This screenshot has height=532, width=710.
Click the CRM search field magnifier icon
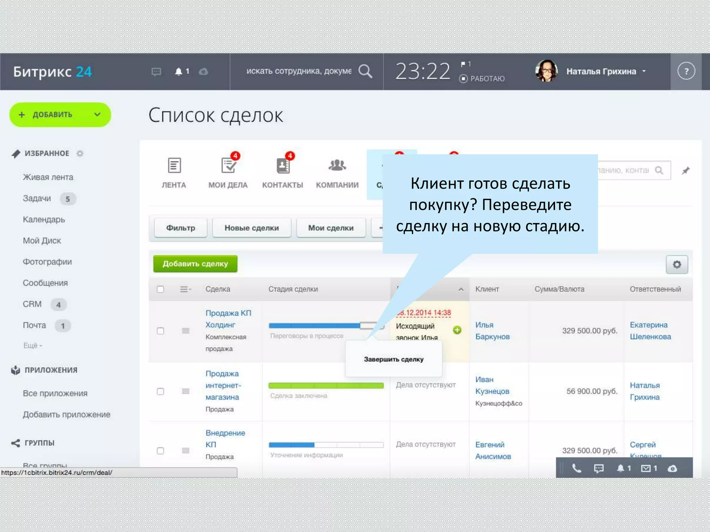pyautogui.click(x=659, y=170)
